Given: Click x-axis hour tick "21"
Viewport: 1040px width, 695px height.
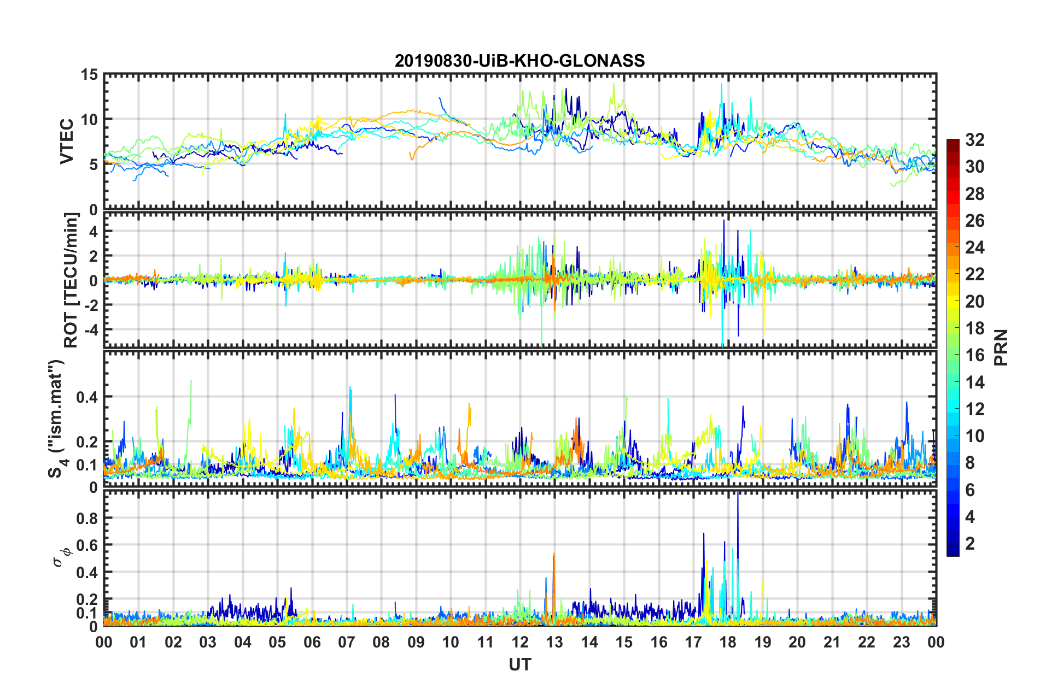Looking at the screenshot, I should [x=832, y=641].
